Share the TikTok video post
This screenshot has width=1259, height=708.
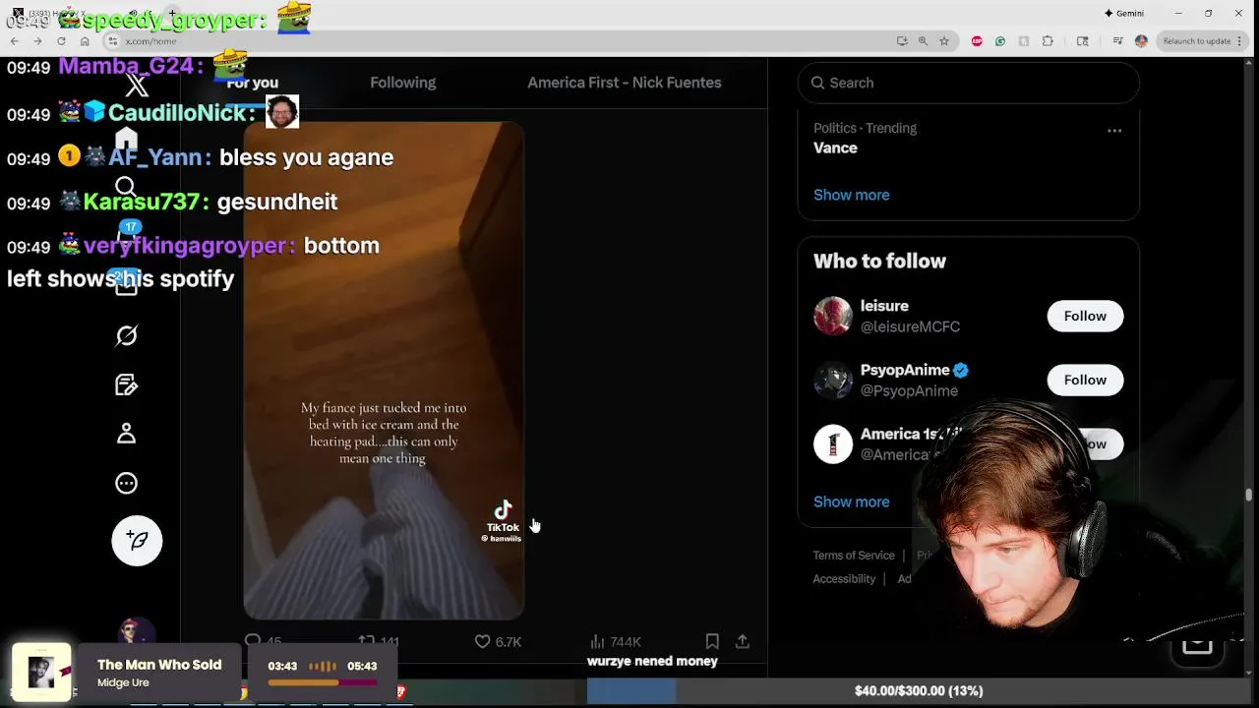coord(743,641)
